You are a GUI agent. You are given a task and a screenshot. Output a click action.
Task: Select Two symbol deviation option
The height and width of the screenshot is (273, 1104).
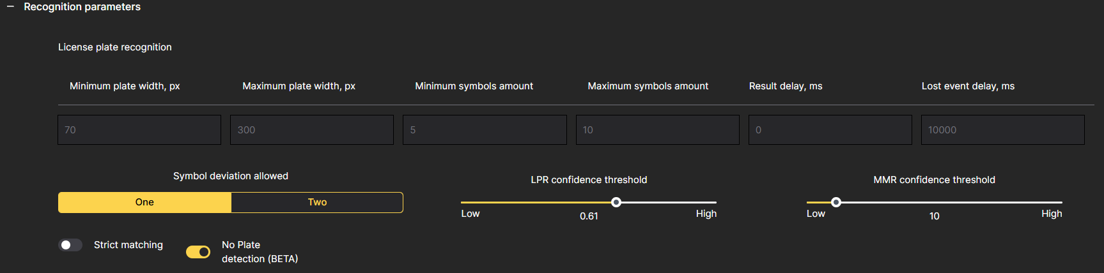point(317,202)
